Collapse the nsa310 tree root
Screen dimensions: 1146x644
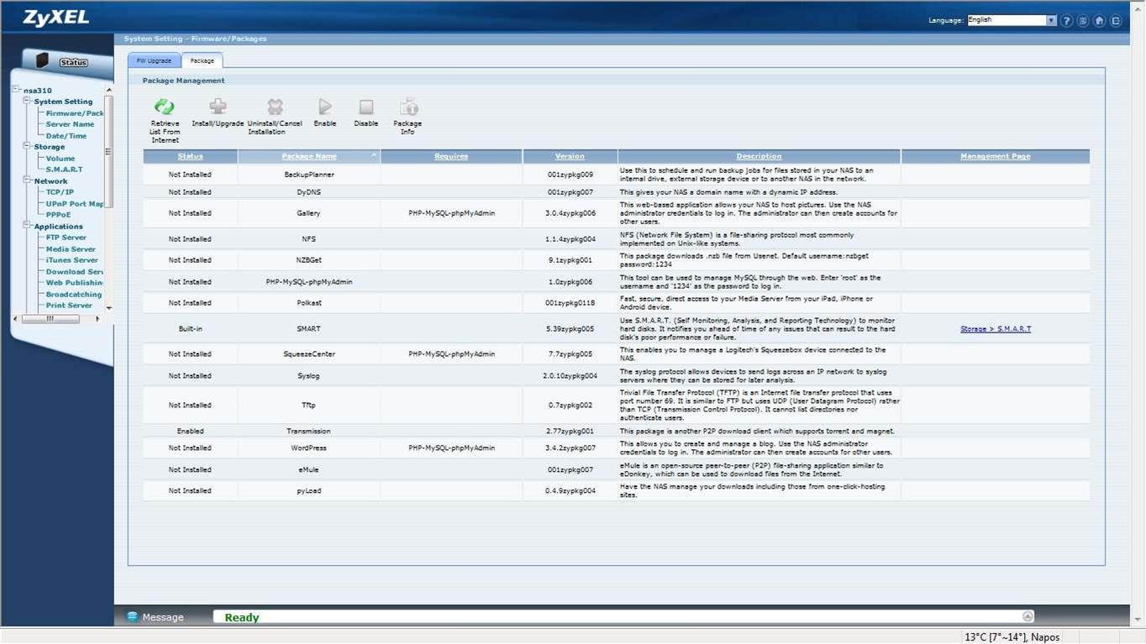pyautogui.click(x=17, y=90)
